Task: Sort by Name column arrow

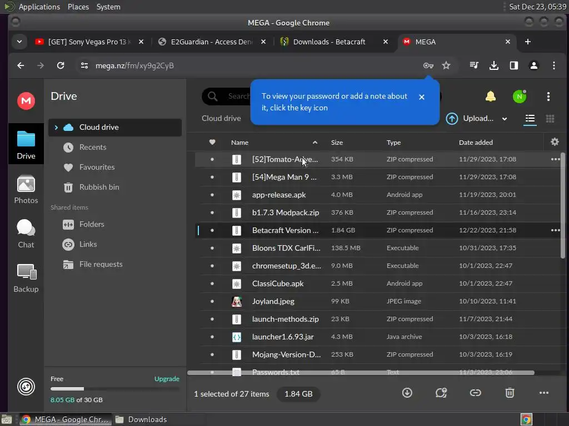Action: [x=315, y=143]
